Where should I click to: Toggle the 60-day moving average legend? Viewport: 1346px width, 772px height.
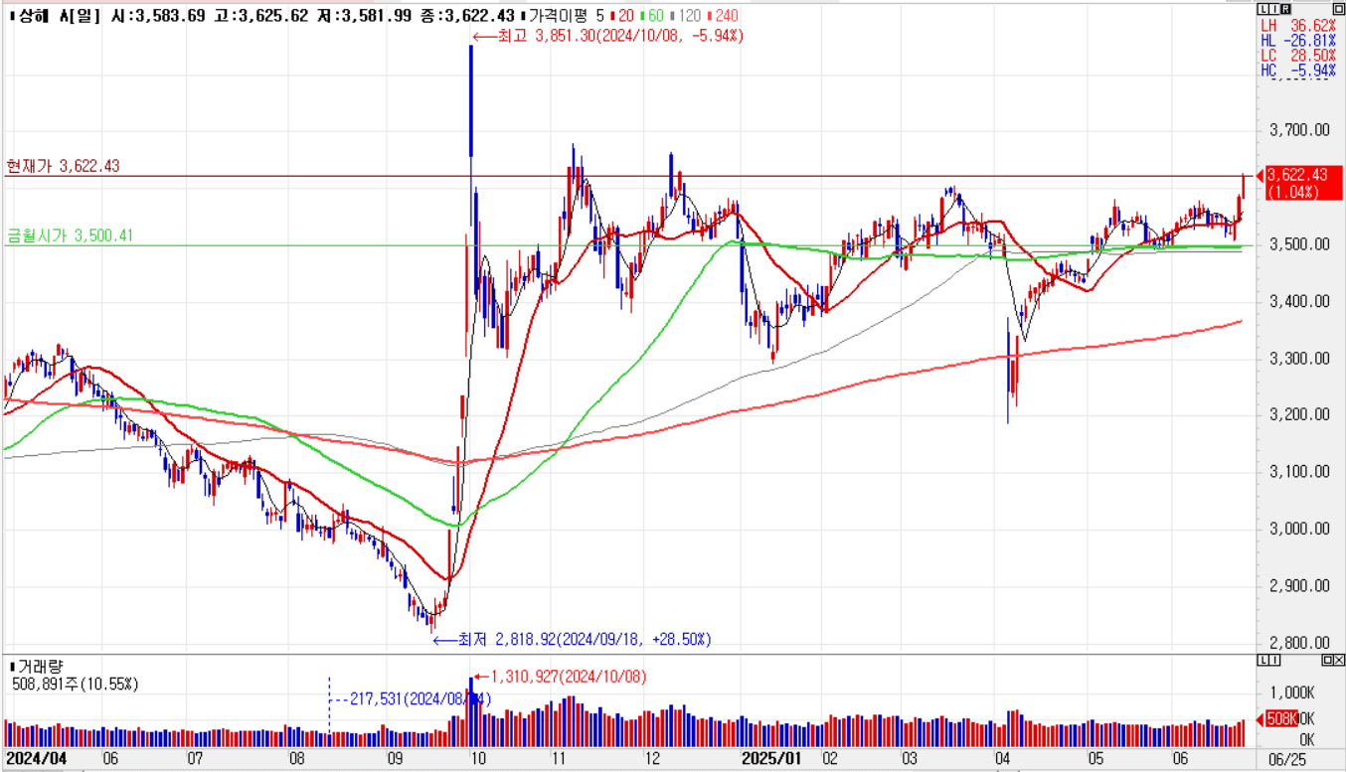pos(653,15)
